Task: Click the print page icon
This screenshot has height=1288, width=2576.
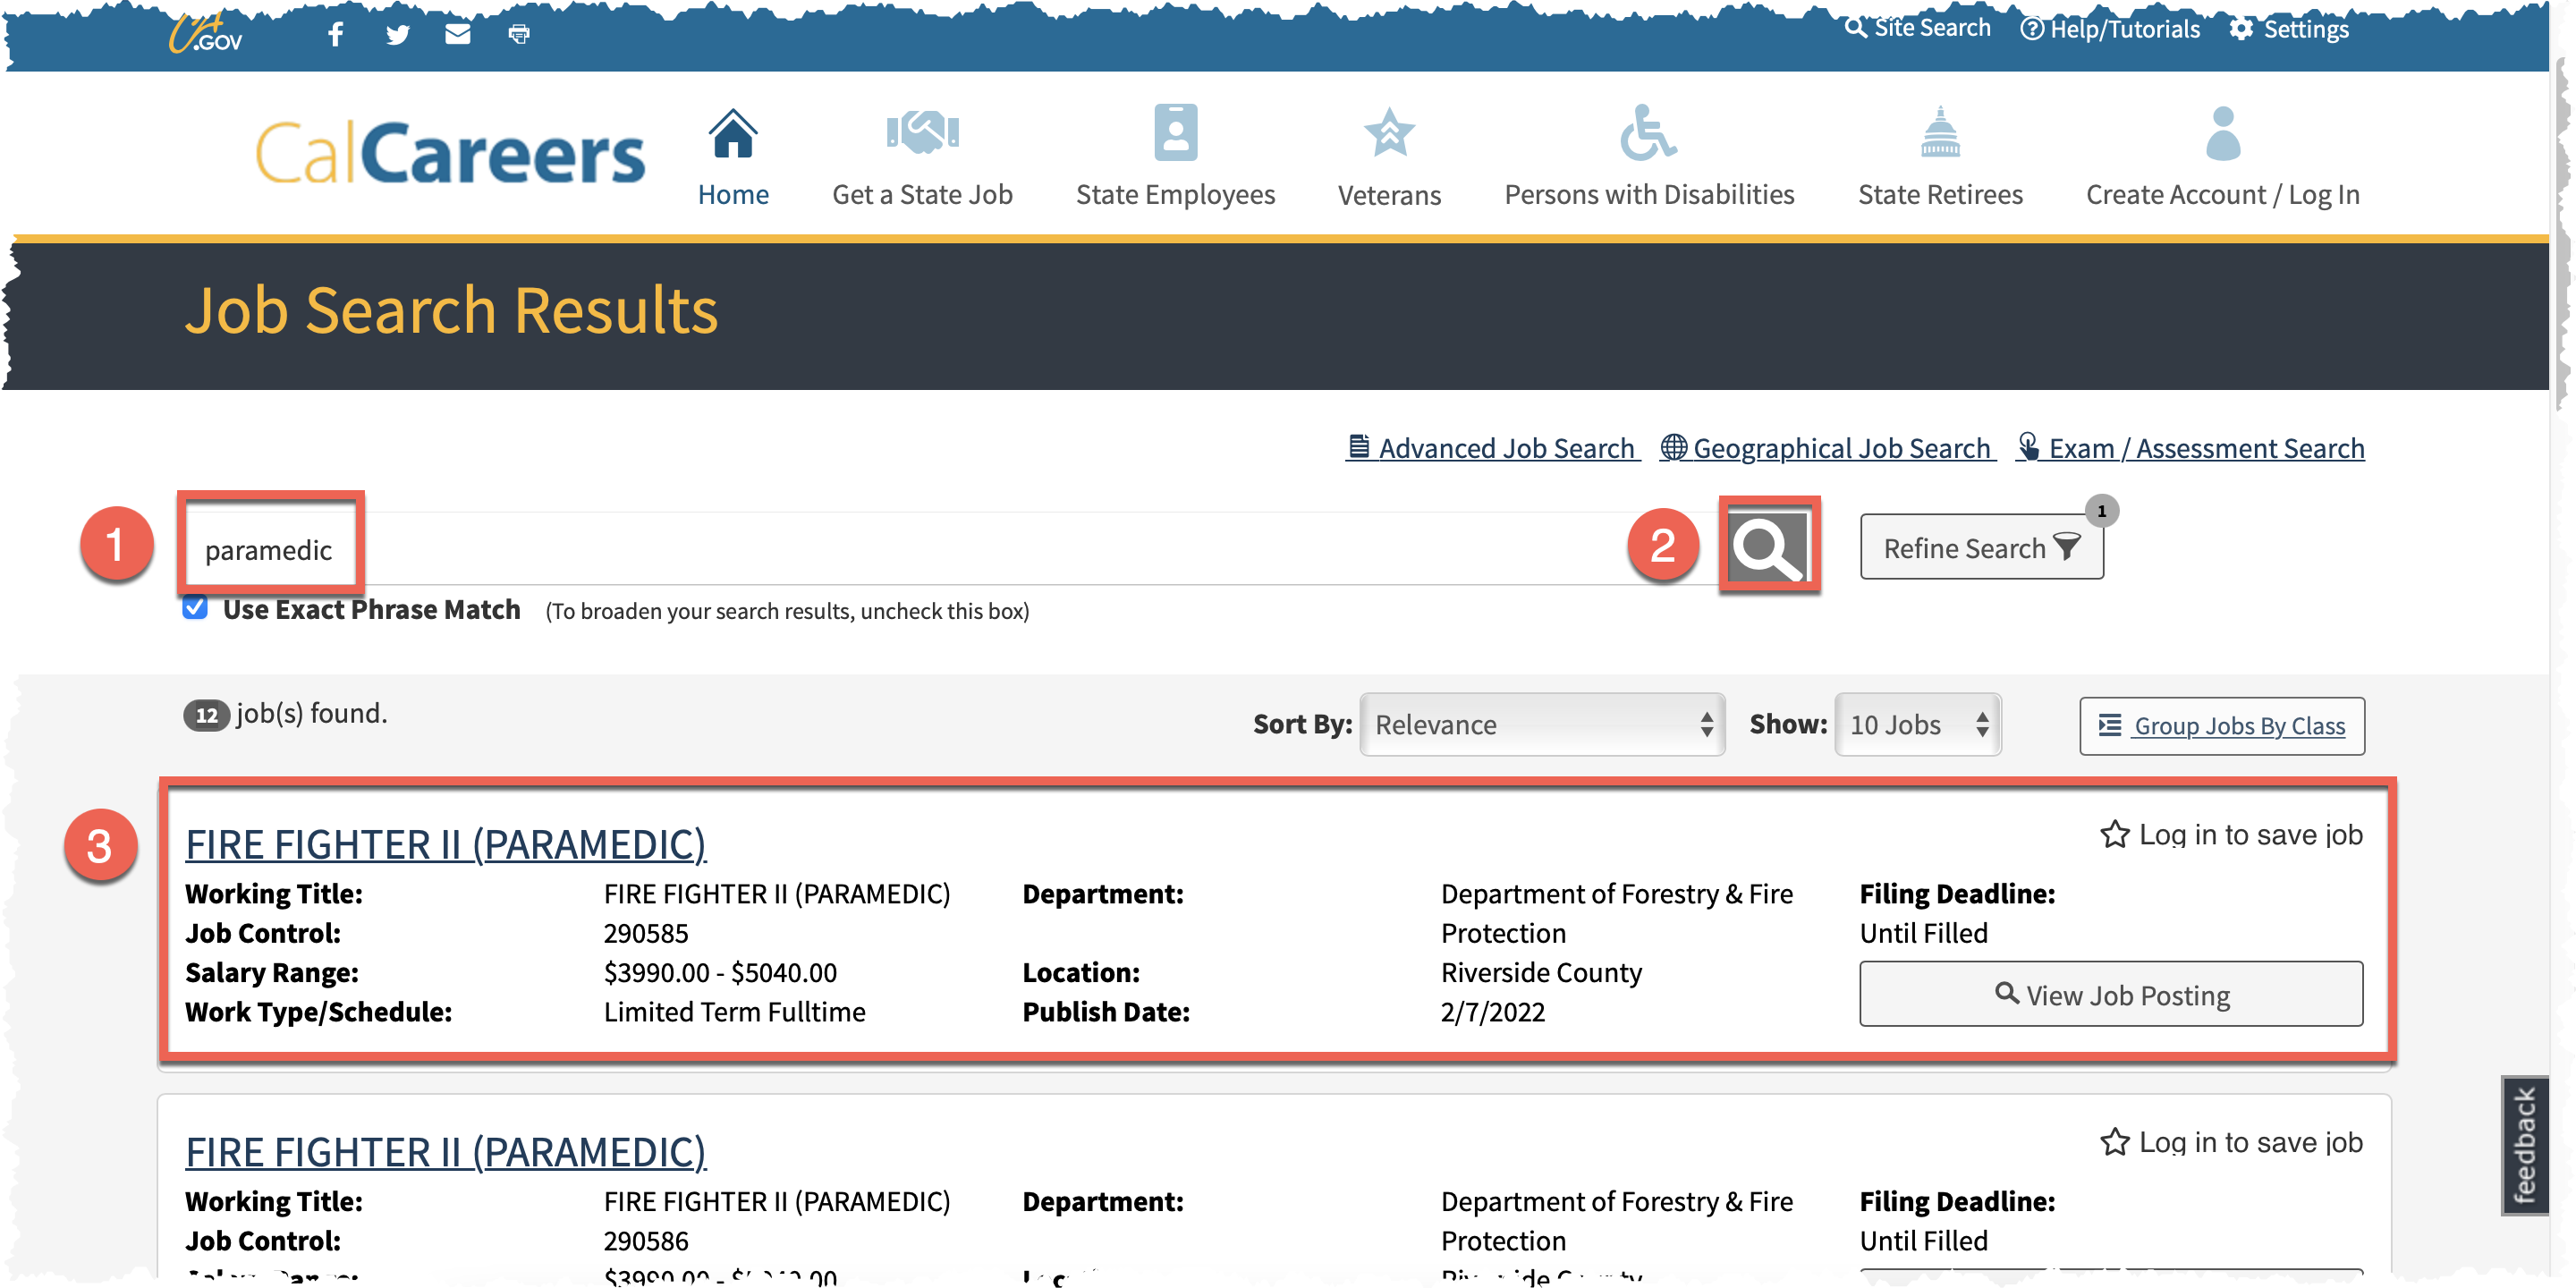Action: (518, 34)
